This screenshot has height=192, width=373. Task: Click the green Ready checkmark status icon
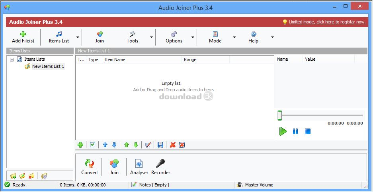tap(7, 184)
